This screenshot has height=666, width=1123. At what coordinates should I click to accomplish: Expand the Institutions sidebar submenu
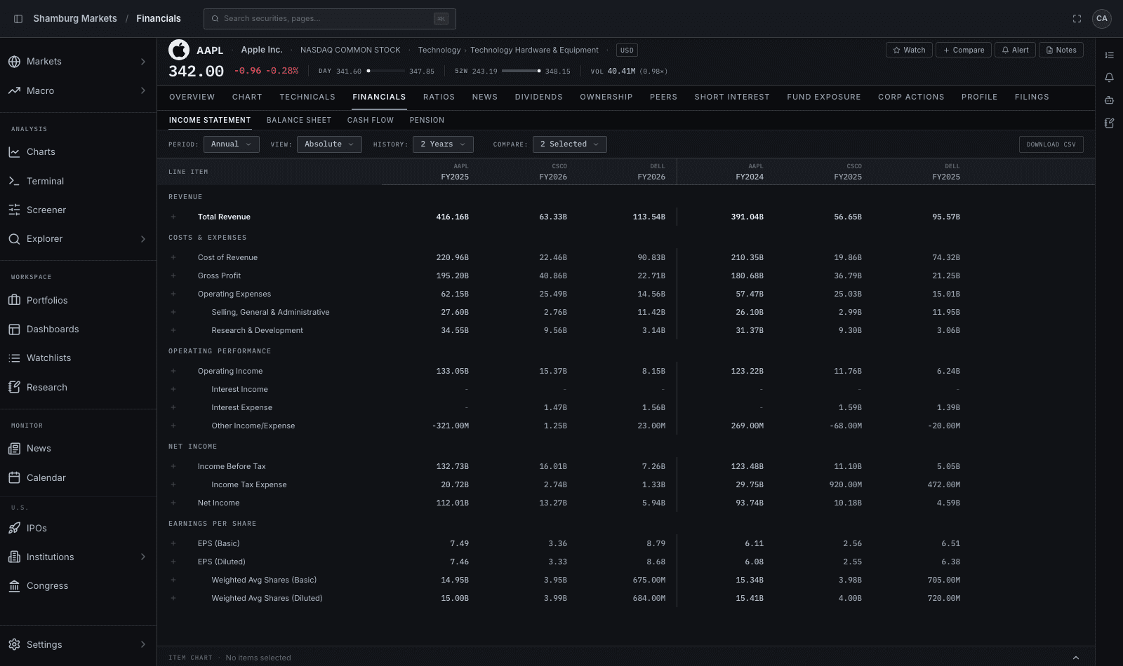point(143,557)
